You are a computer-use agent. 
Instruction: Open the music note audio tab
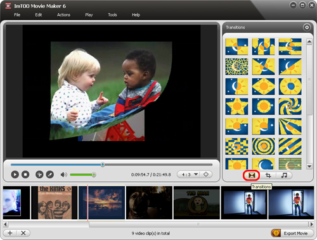(x=284, y=176)
